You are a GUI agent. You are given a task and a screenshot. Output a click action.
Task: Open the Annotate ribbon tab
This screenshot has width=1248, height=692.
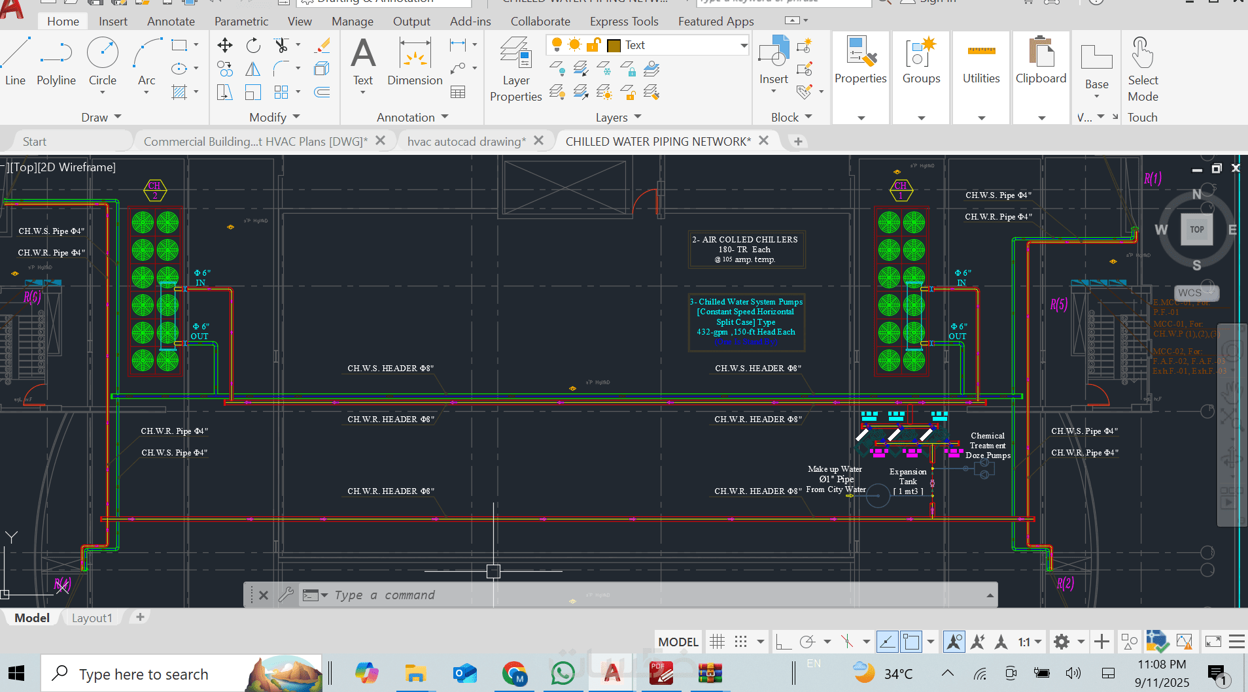coord(171,22)
